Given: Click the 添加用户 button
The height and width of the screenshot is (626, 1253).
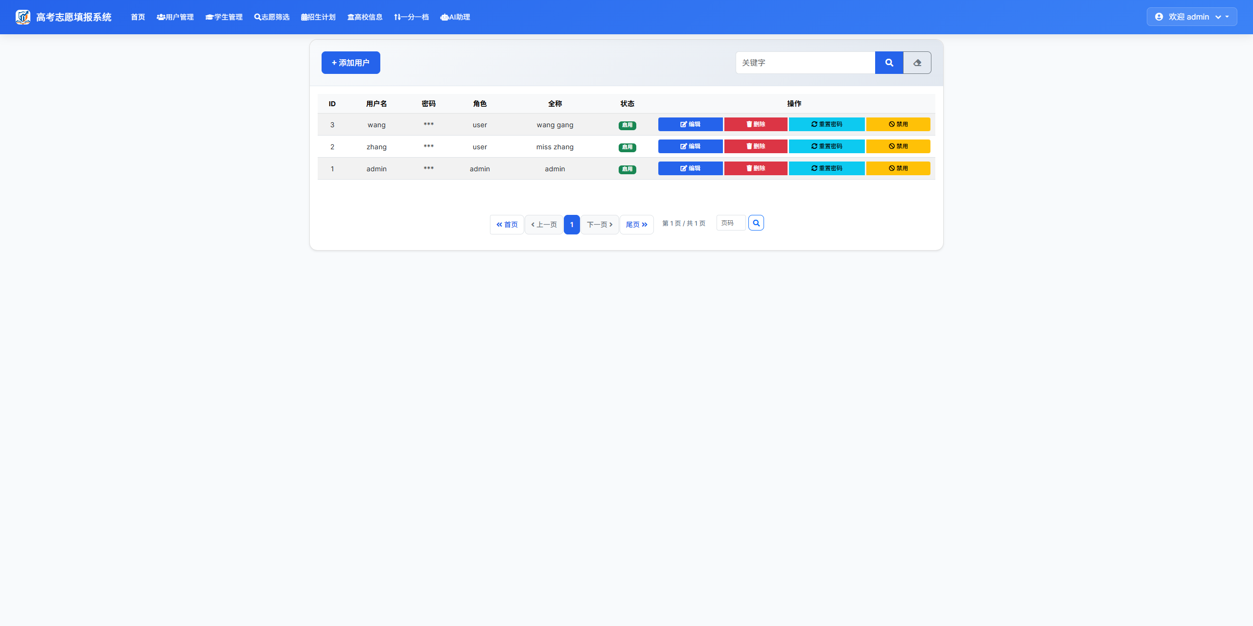Looking at the screenshot, I should pyautogui.click(x=350, y=63).
